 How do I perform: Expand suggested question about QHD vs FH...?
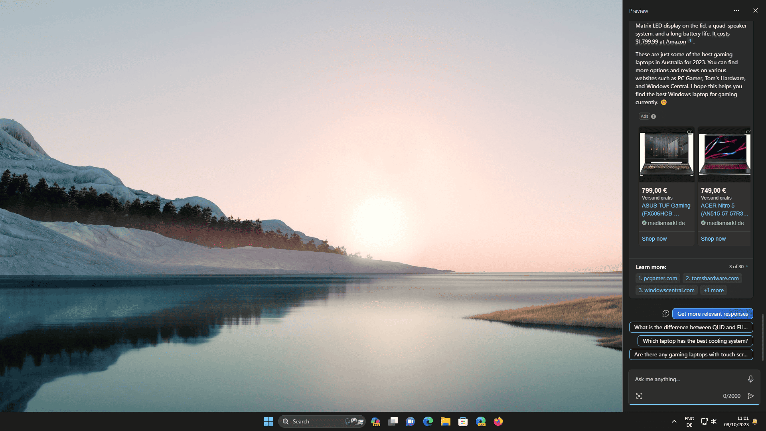[690, 327]
